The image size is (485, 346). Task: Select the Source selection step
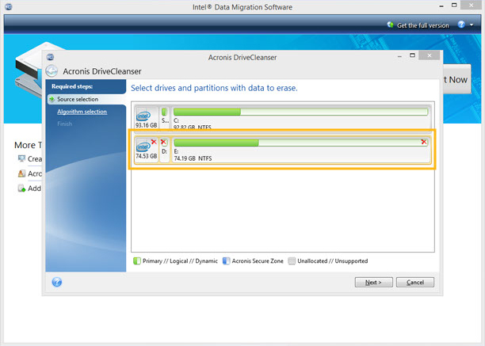pyautogui.click(x=78, y=99)
